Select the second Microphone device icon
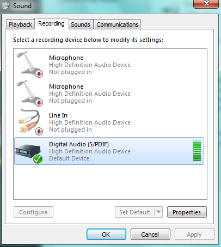This screenshot has width=221, height=247. [29, 93]
